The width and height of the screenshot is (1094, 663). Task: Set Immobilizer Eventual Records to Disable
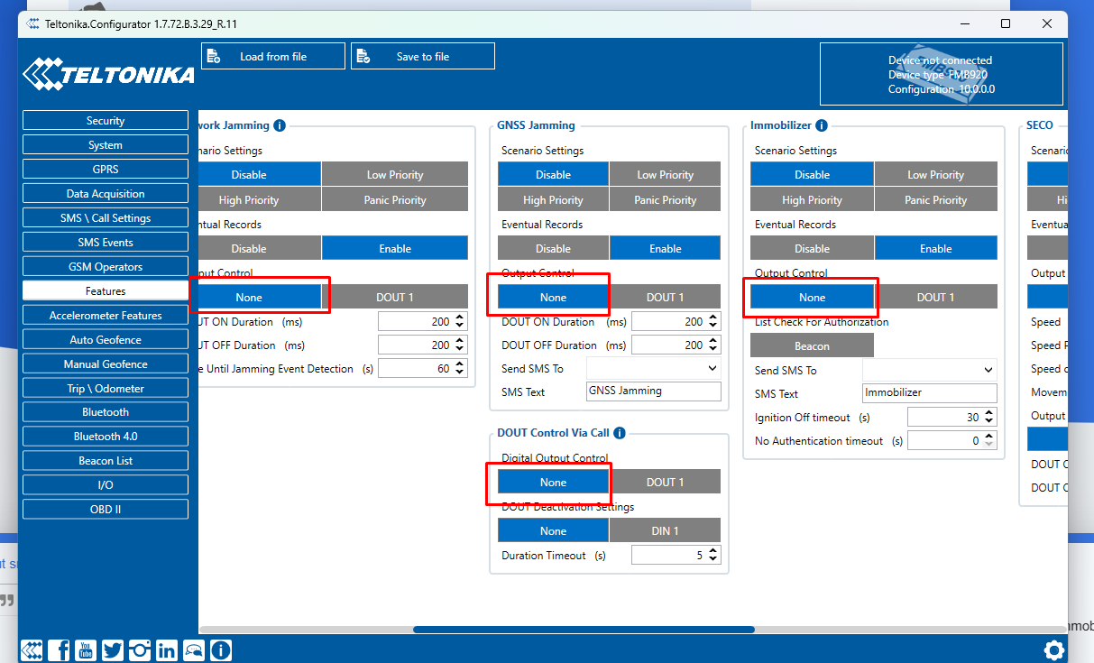(812, 249)
